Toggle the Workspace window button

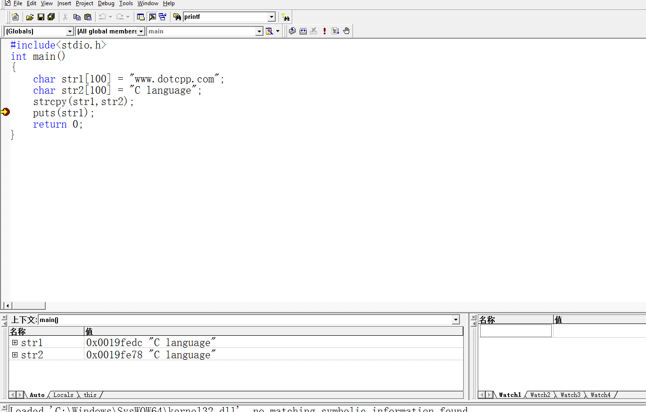[141, 17]
